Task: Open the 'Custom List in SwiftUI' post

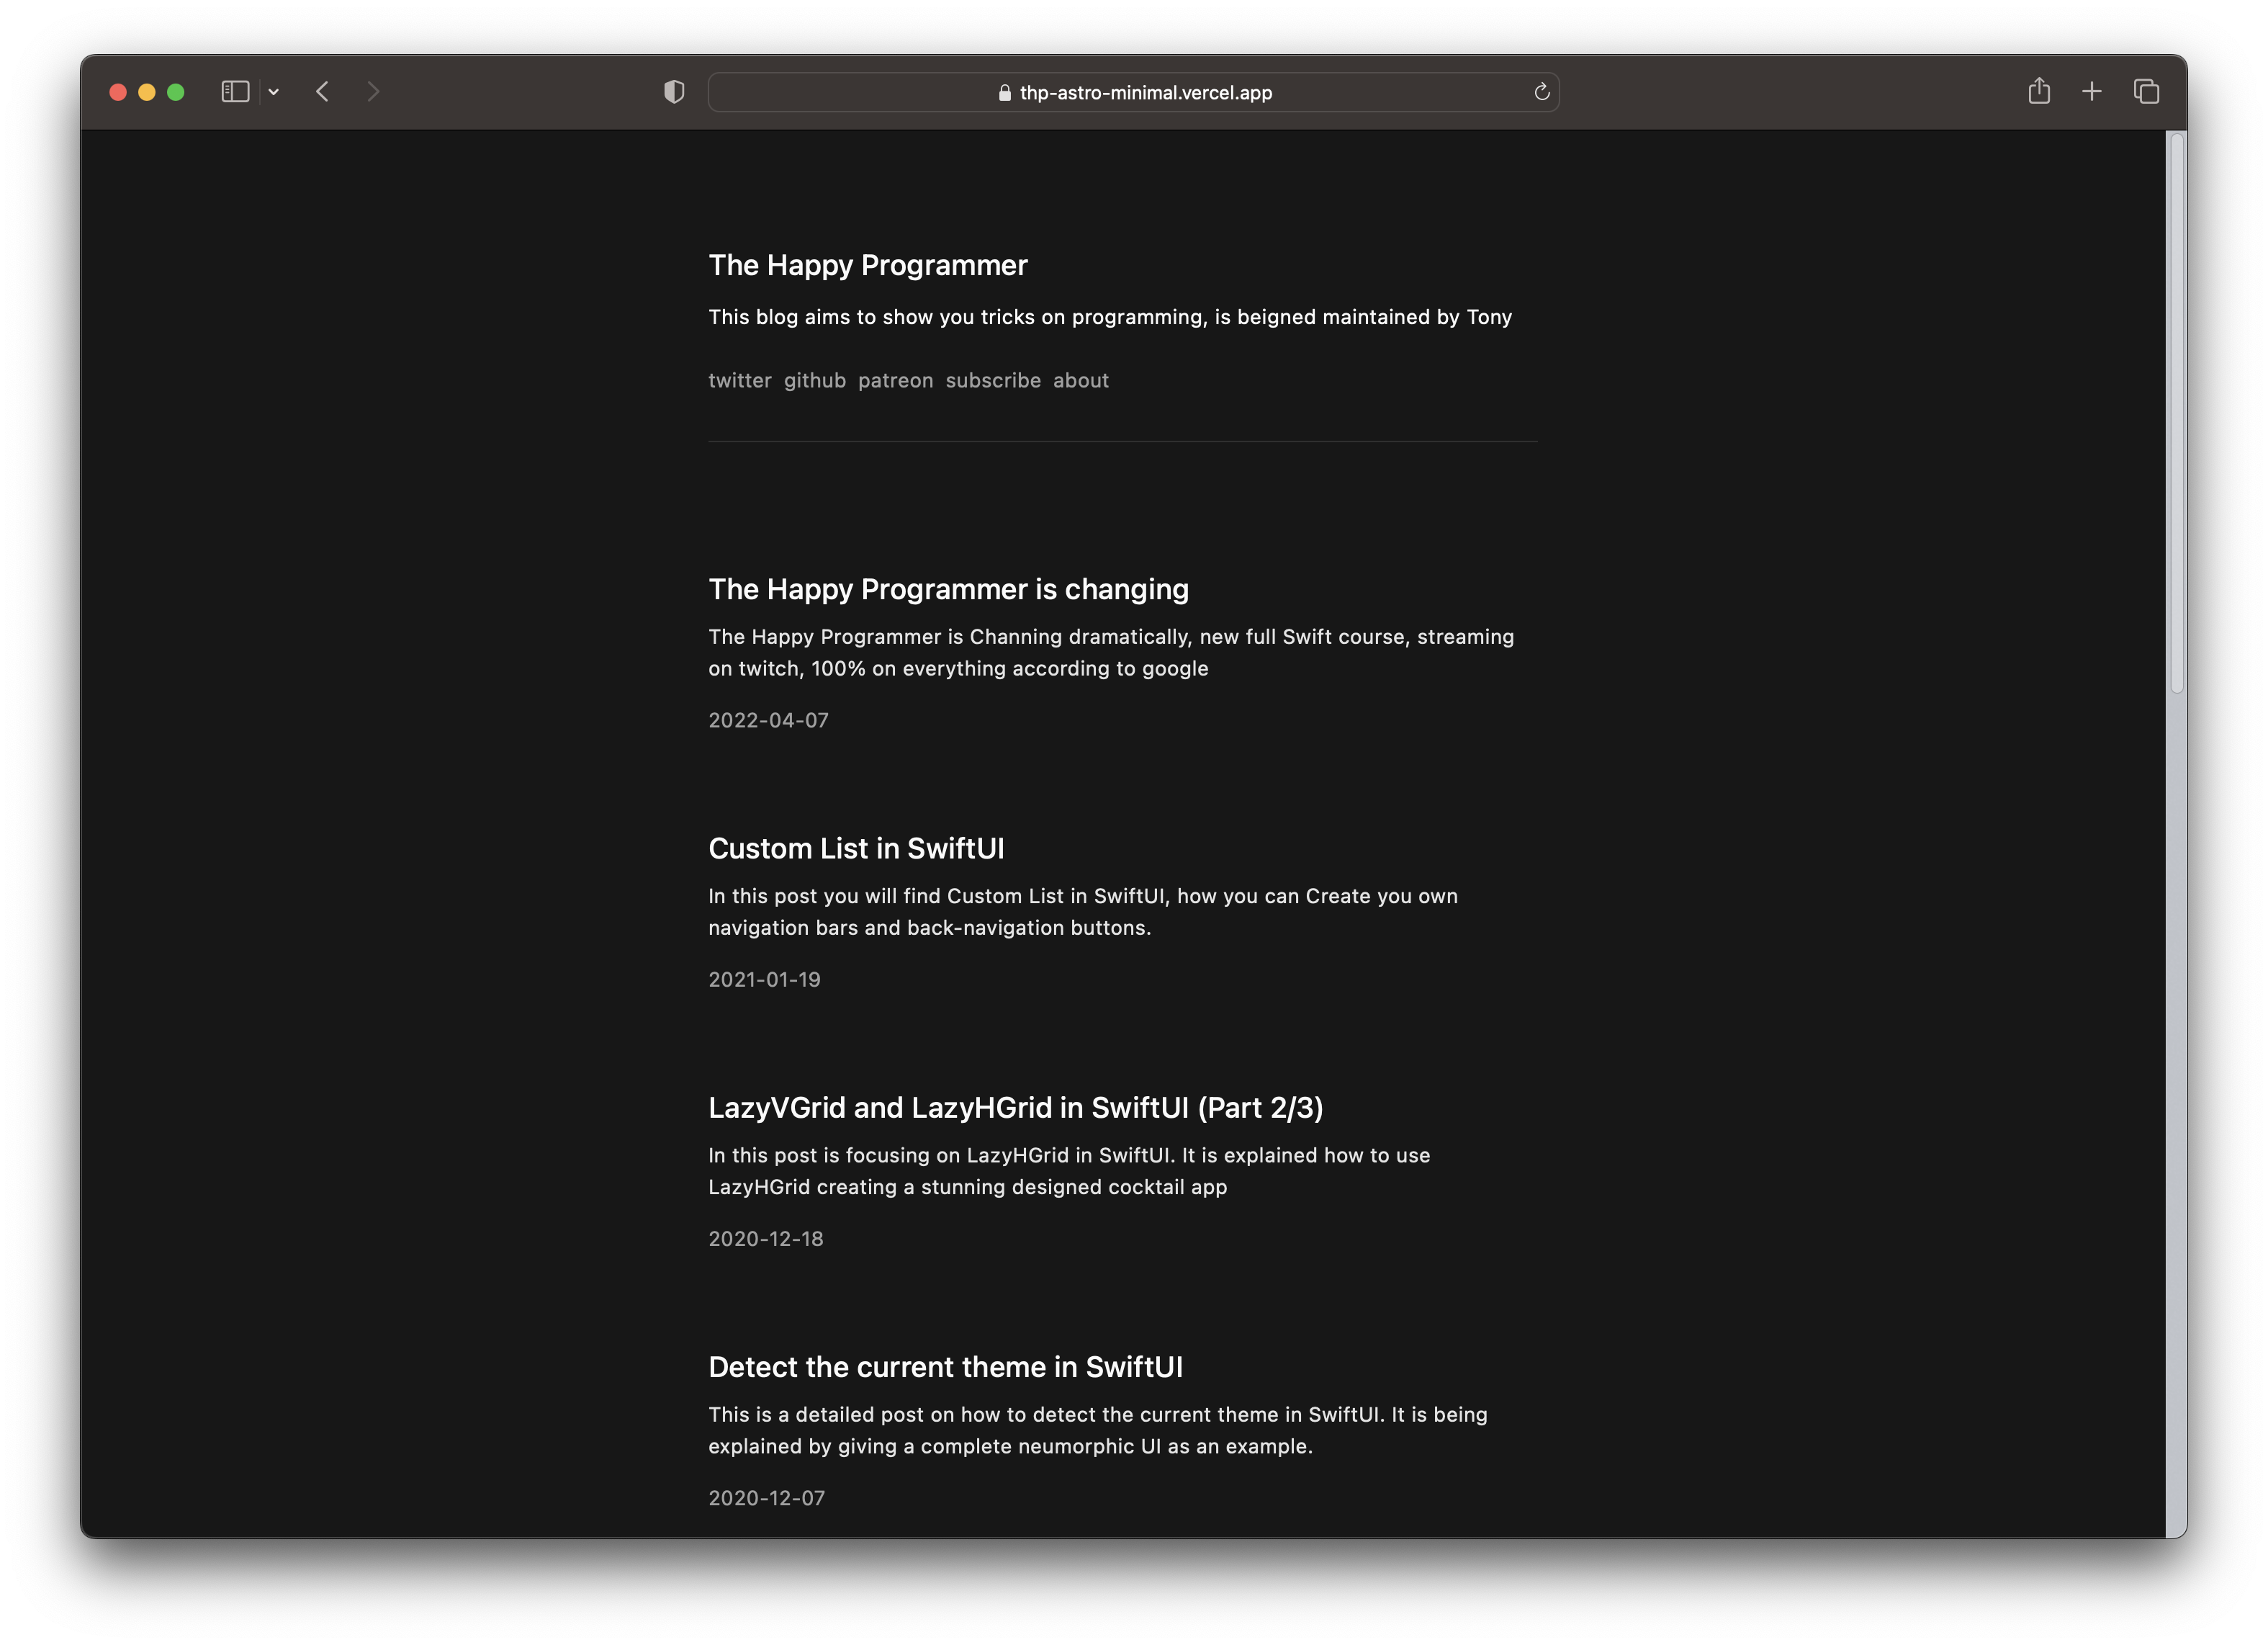Action: 857,848
